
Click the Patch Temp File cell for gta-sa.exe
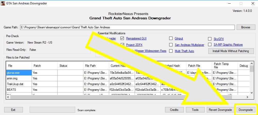(225, 73)
